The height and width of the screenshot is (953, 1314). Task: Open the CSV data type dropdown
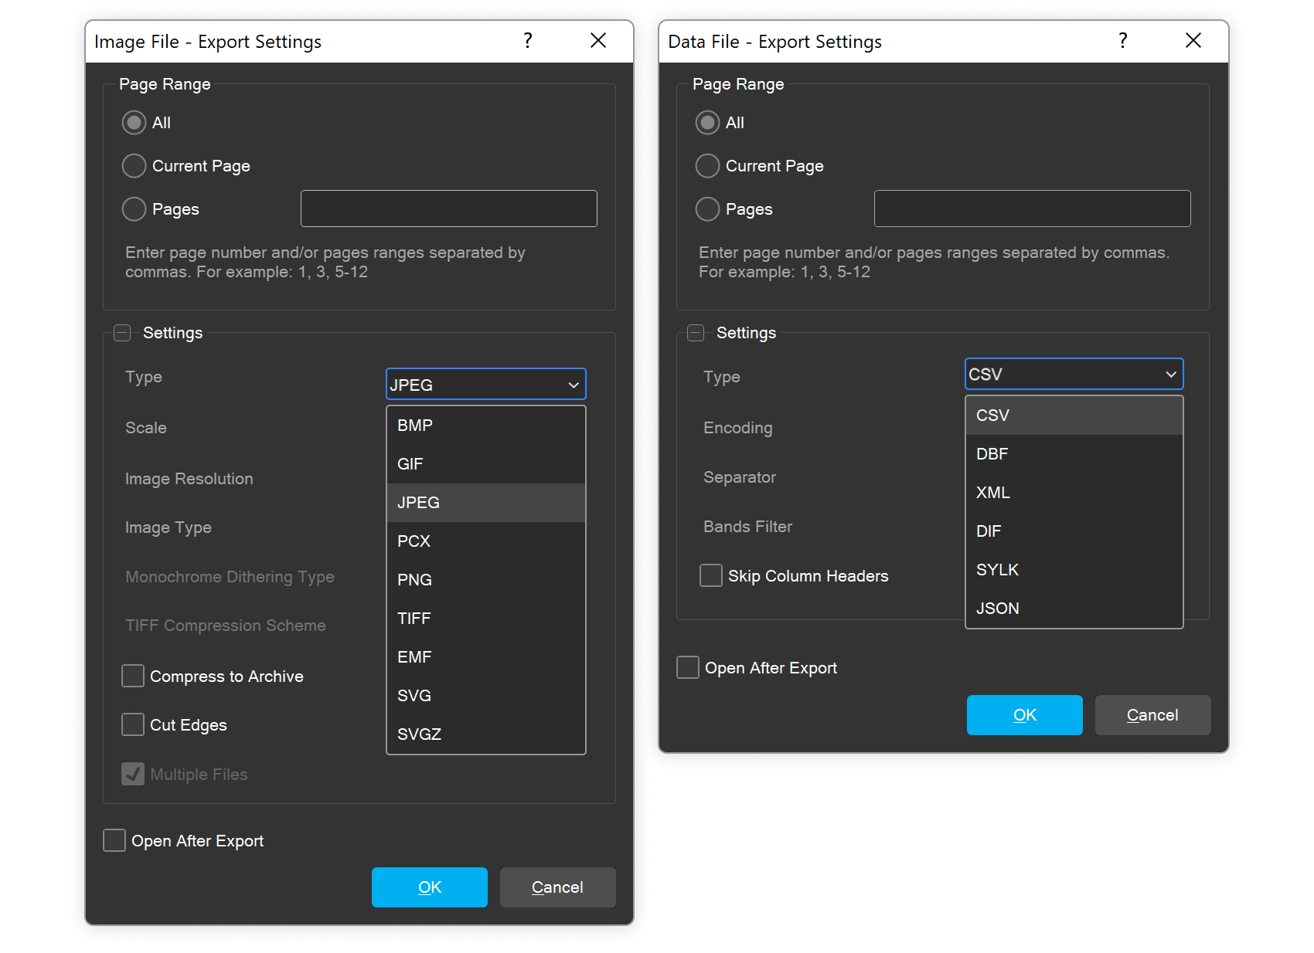pyautogui.click(x=1074, y=375)
